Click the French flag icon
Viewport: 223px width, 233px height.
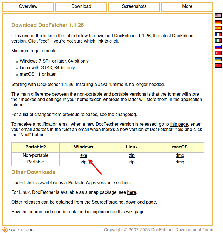(218, 34)
